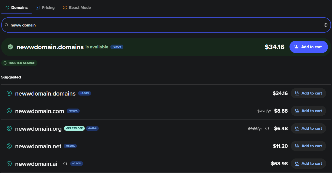Click the newwdomain.ai domain name
This screenshot has height=173, width=332.
(36, 164)
